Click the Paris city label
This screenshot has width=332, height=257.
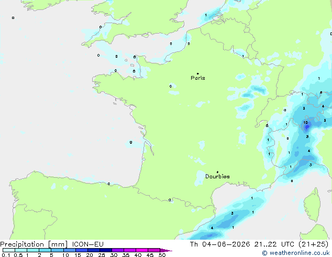pyautogui.click(x=198, y=78)
